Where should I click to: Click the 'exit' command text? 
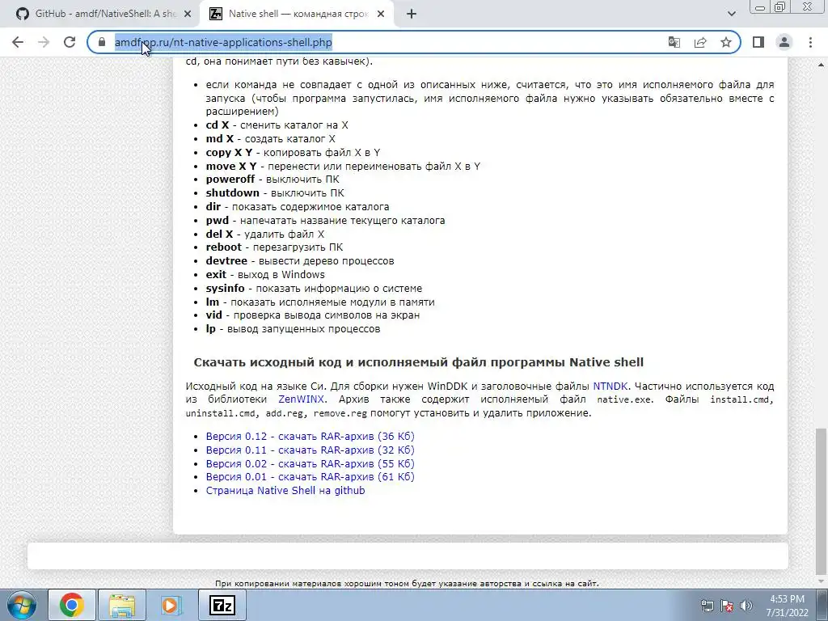pos(216,275)
